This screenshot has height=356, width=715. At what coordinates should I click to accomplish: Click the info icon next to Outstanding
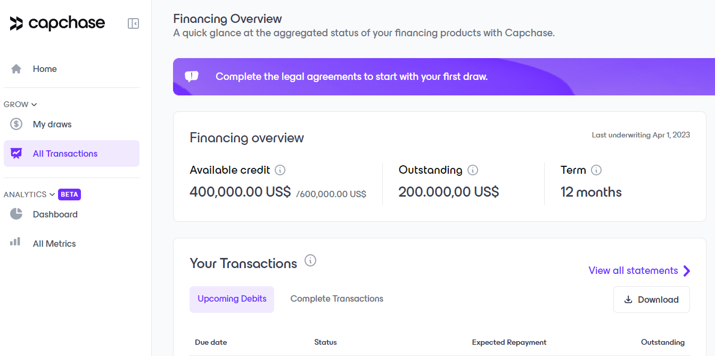point(473,171)
